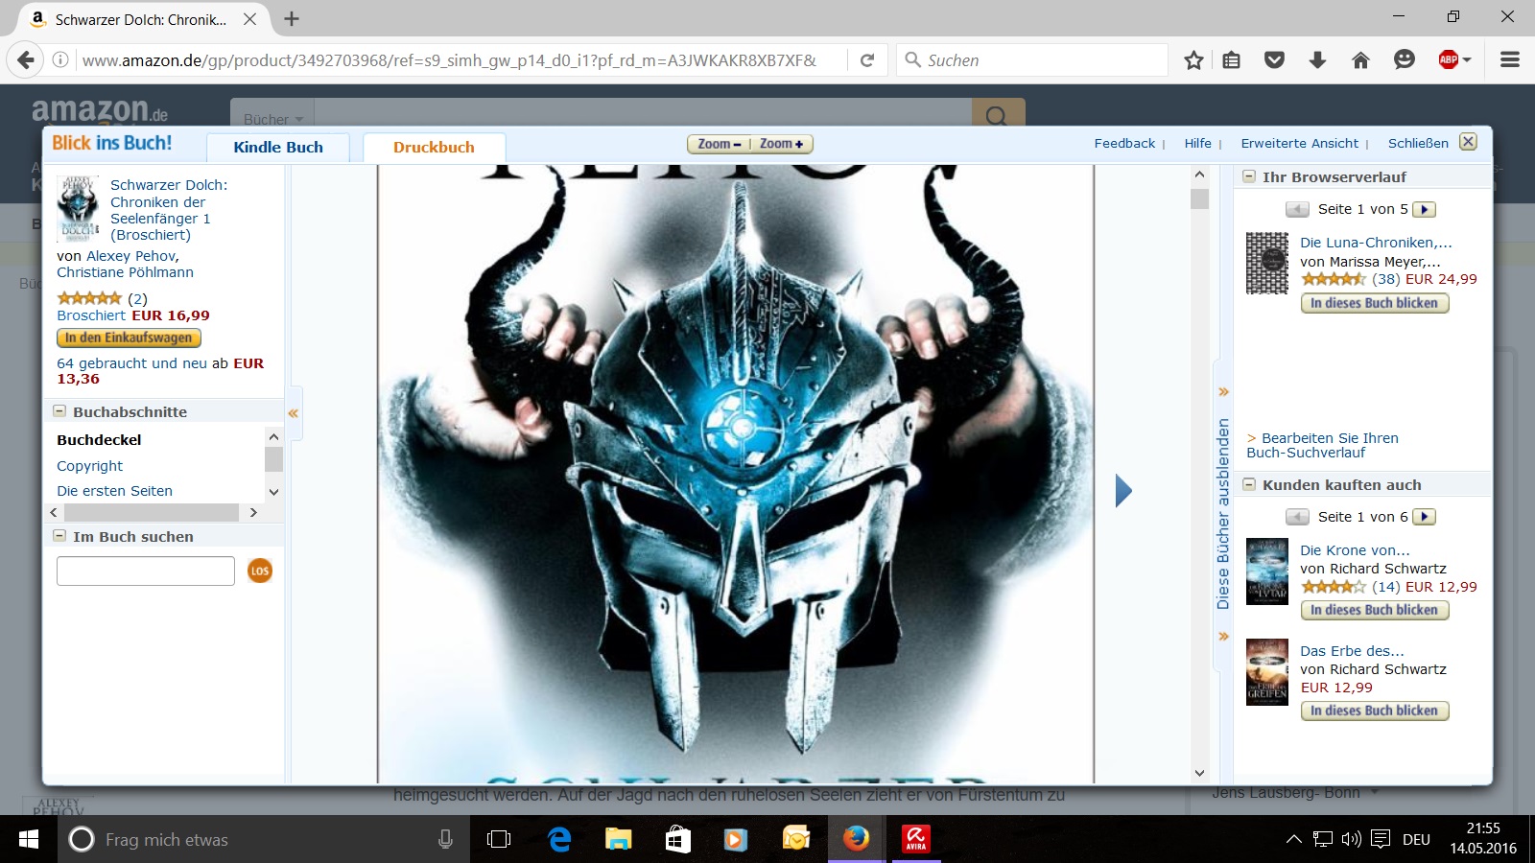The width and height of the screenshot is (1535, 863).
Task: Open the ABP icon dropdown arrow
Action: pyautogui.click(x=1467, y=60)
